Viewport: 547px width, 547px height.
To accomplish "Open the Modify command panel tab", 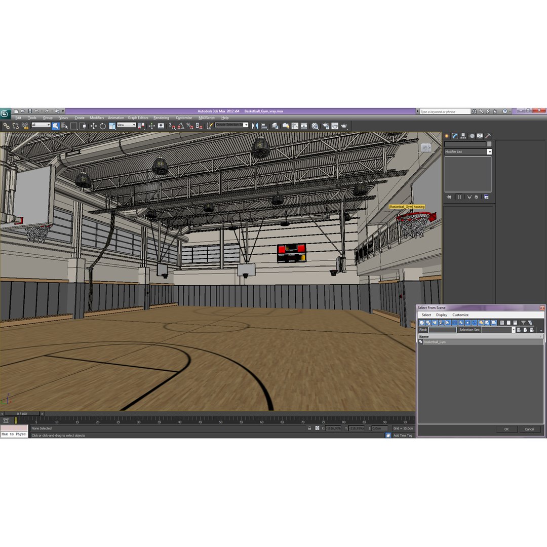I will pyautogui.click(x=455, y=136).
